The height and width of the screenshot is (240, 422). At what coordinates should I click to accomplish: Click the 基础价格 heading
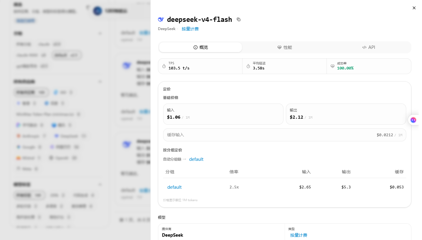point(171,98)
